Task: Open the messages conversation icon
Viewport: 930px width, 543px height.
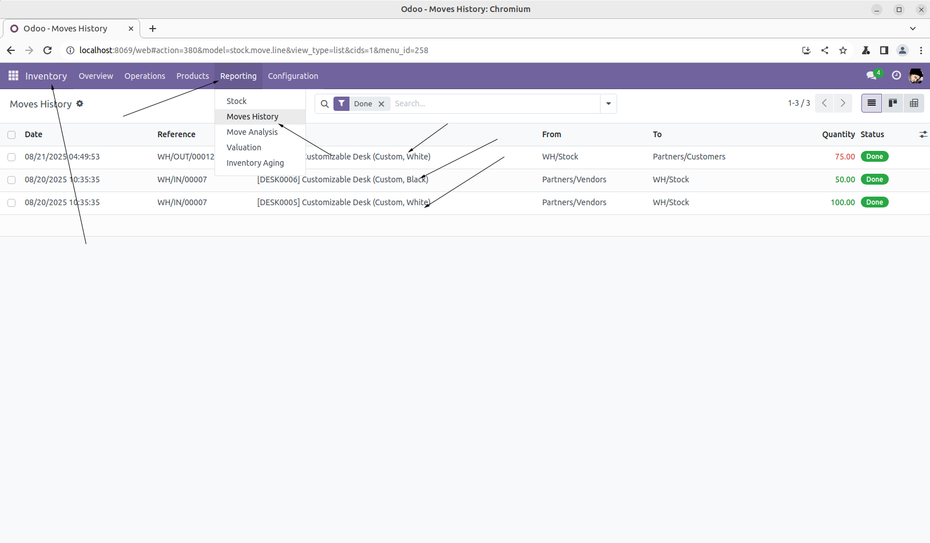Action: pos(871,76)
